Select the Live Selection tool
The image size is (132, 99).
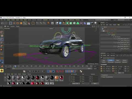pyautogui.click(x=10, y=23)
